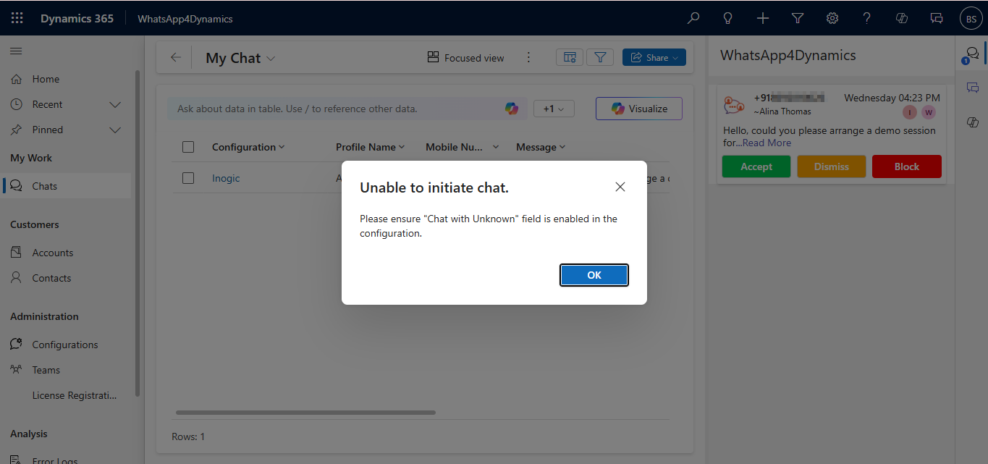This screenshot has width=988, height=464.
Task: Select the Inogic row checkbox
Action: pos(188,178)
